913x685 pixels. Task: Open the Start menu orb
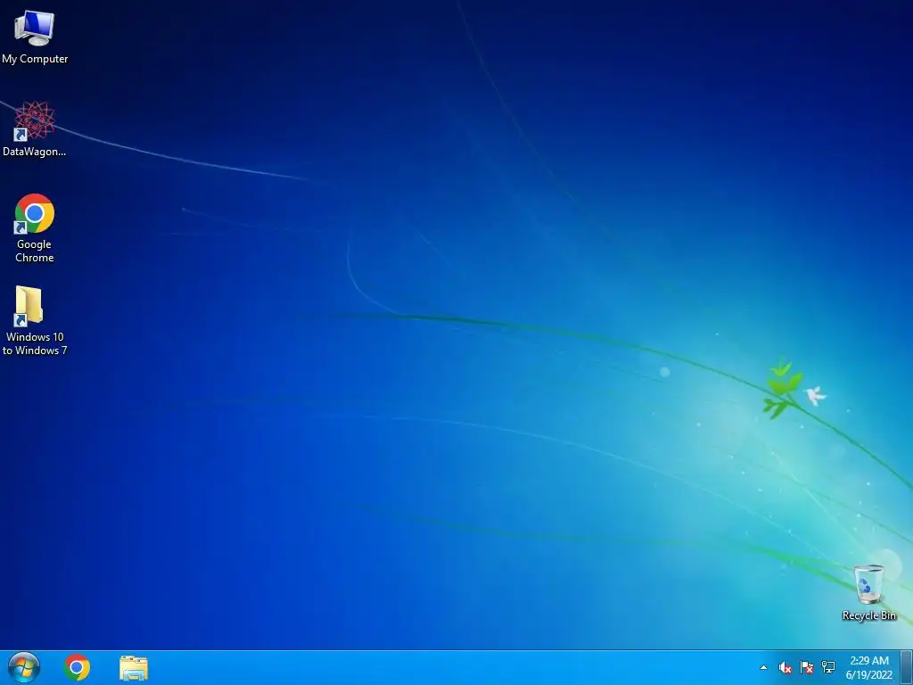pos(24,667)
